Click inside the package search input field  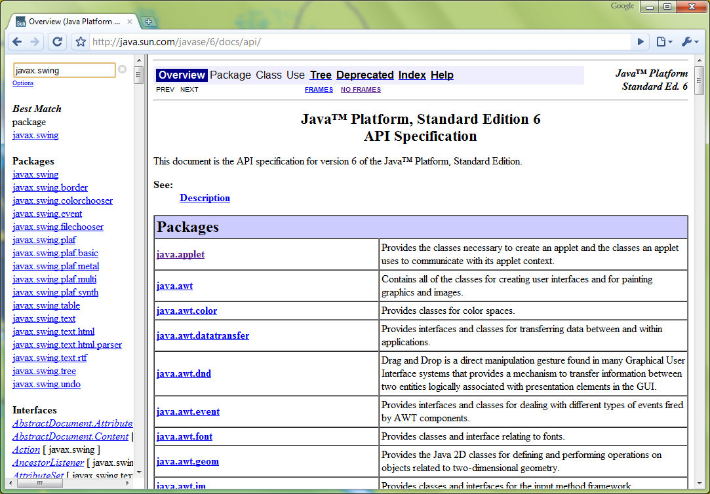(64, 69)
